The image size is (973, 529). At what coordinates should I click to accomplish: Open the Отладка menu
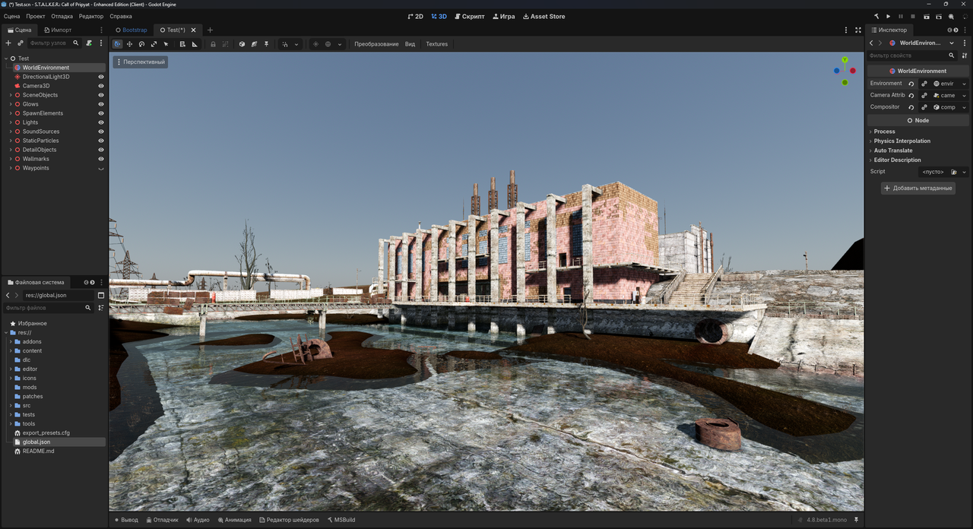(62, 16)
